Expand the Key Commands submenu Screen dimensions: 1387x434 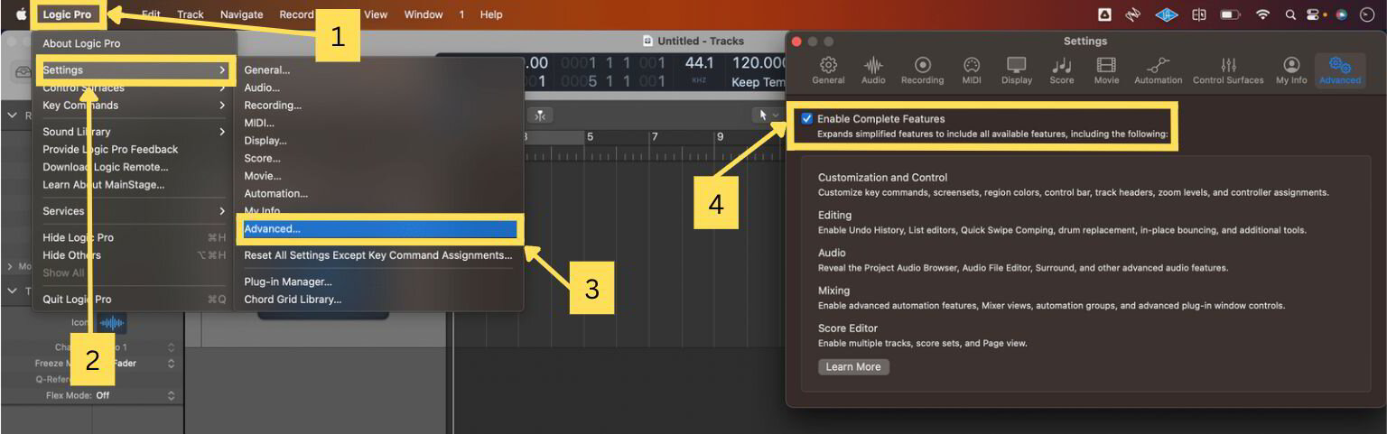[x=135, y=105]
